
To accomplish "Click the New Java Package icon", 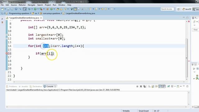I will pyautogui.click(x=48, y=9).
